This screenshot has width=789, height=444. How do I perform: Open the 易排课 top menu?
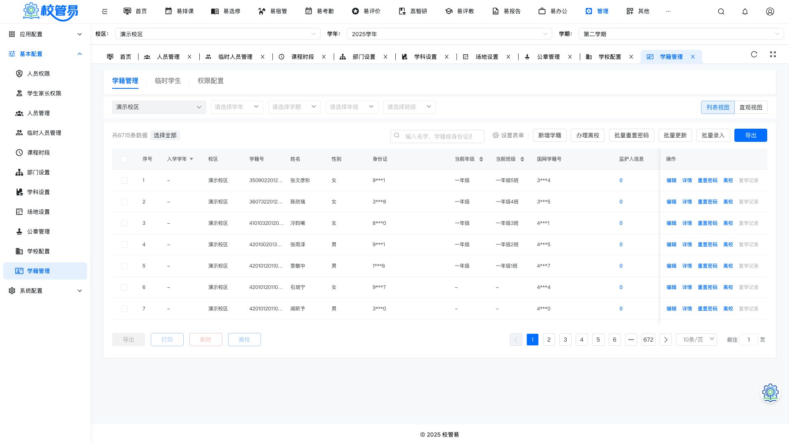coord(180,11)
